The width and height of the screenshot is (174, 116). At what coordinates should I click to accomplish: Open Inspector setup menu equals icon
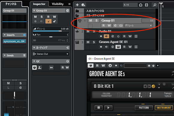pos(69,4)
